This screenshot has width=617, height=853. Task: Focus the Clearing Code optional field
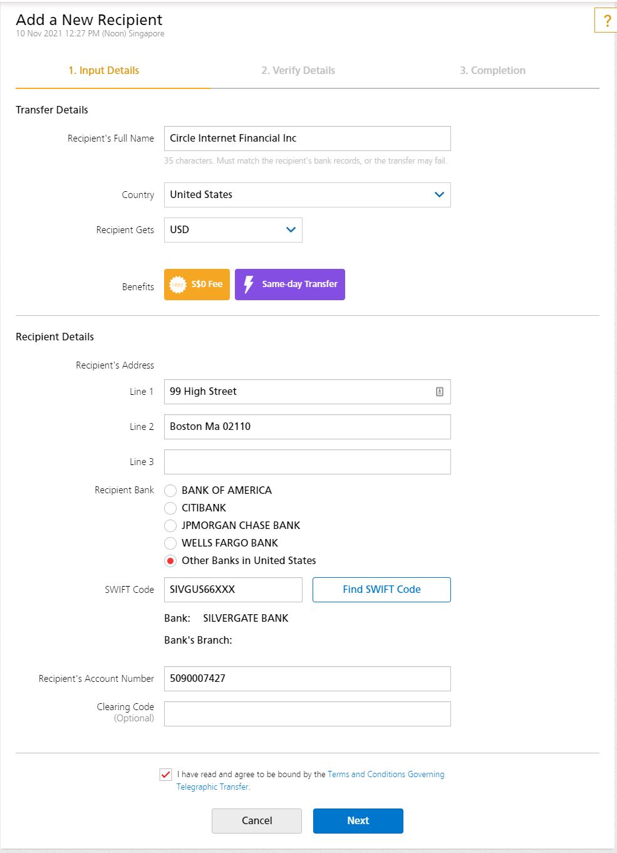(307, 714)
